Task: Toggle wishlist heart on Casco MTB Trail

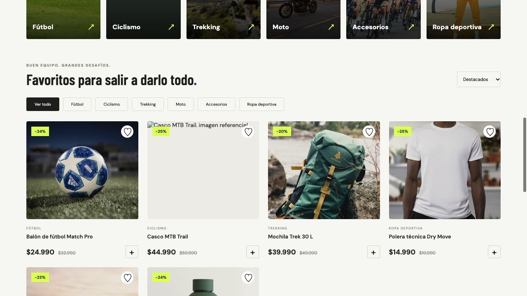Action: pyautogui.click(x=248, y=132)
